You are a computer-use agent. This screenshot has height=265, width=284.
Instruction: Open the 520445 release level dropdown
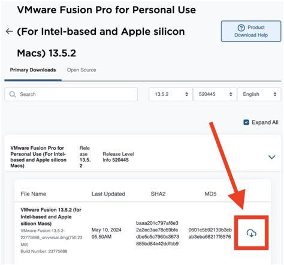pyautogui.click(x=215, y=94)
